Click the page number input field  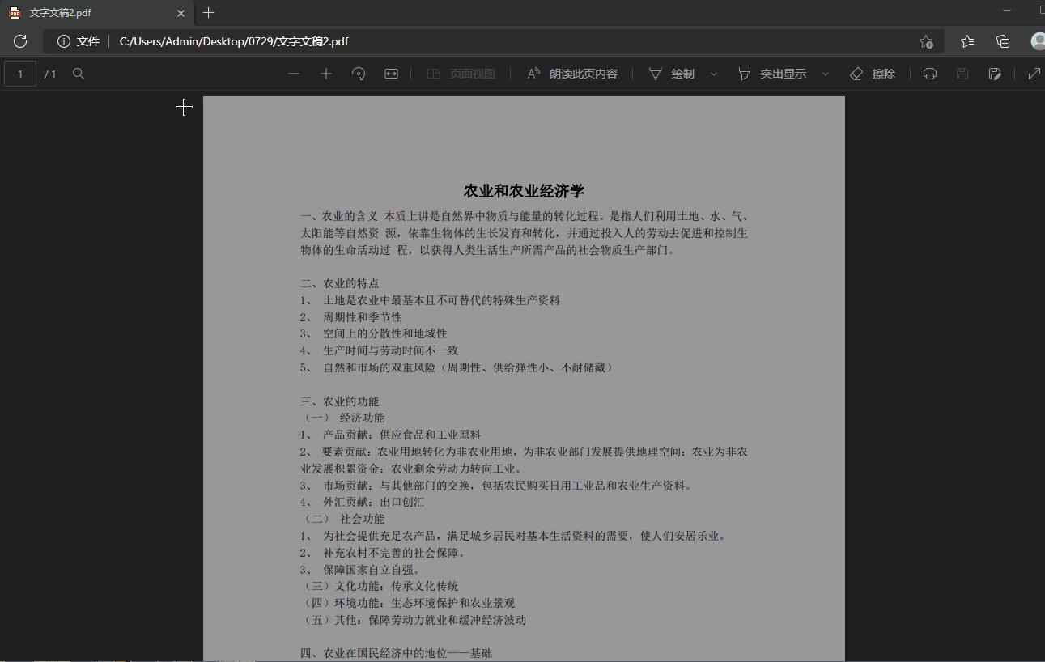click(20, 74)
